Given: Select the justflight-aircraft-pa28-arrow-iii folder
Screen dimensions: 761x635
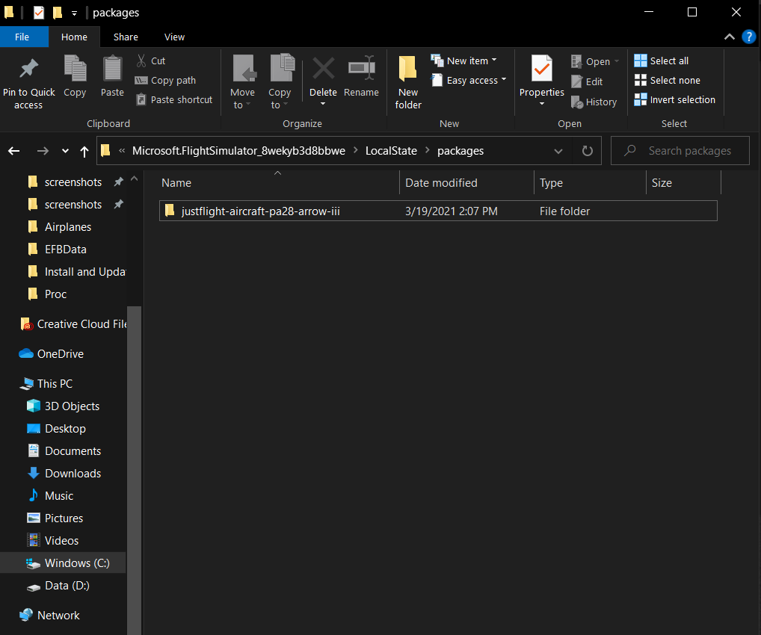Looking at the screenshot, I should 438,211.
